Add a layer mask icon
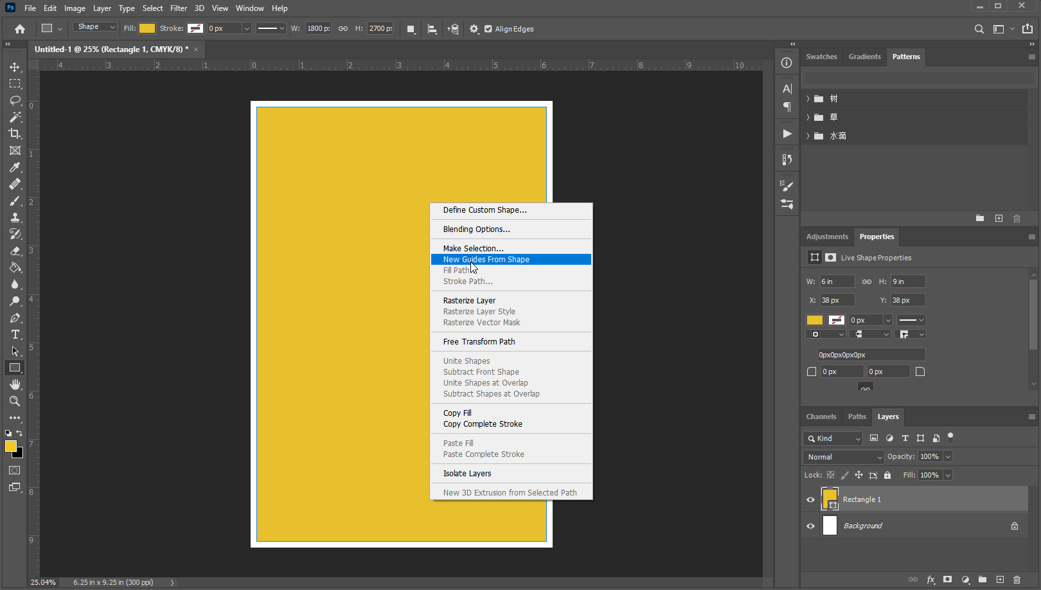Image resolution: width=1041 pixels, height=590 pixels. coord(947,579)
